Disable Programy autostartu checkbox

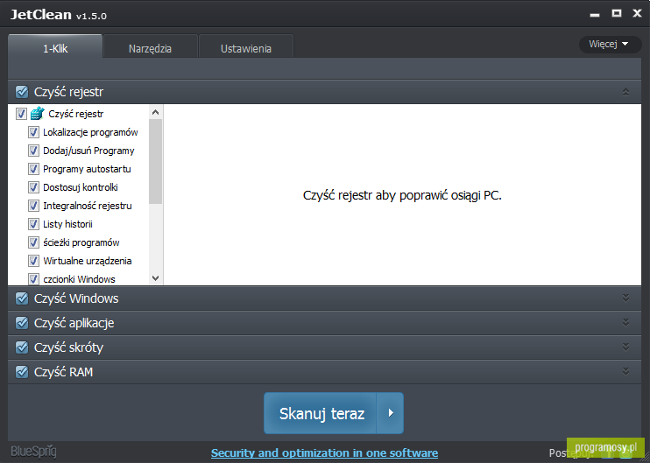[33, 169]
